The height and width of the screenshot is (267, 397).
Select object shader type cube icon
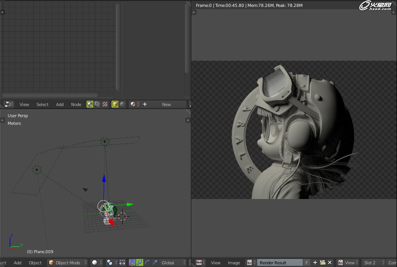click(115, 104)
